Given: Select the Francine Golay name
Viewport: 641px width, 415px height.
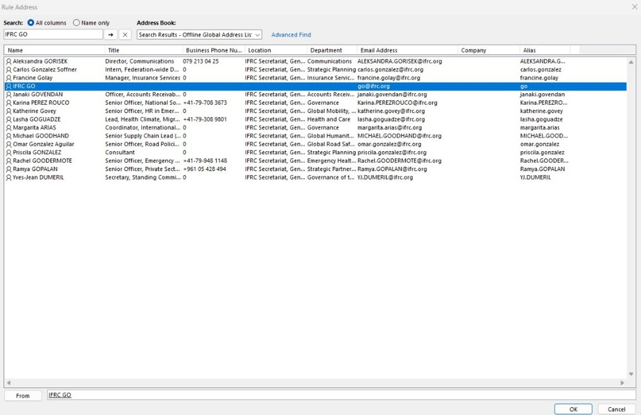Looking at the screenshot, I should (x=33, y=78).
